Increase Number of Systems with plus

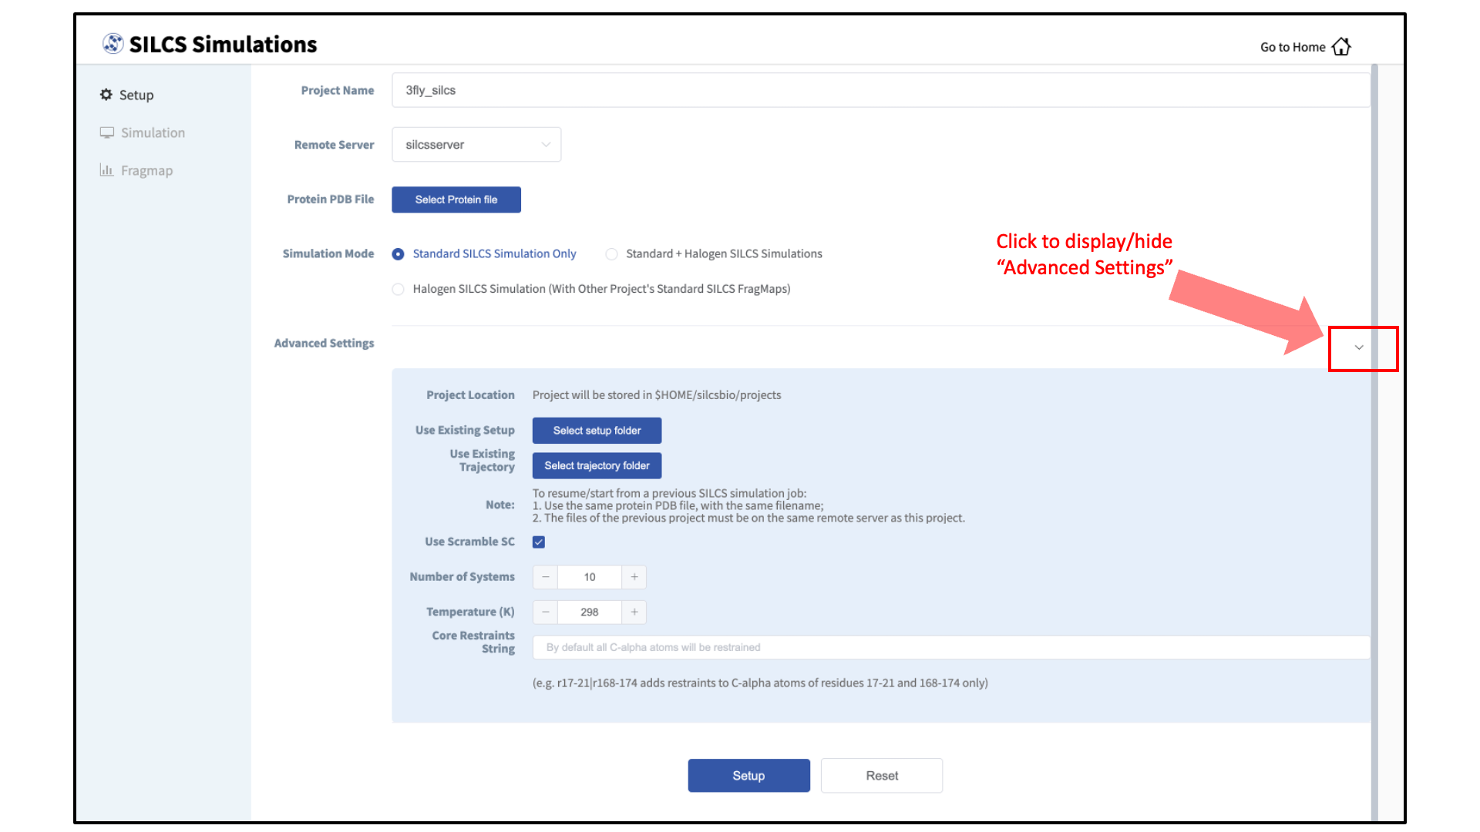click(634, 577)
